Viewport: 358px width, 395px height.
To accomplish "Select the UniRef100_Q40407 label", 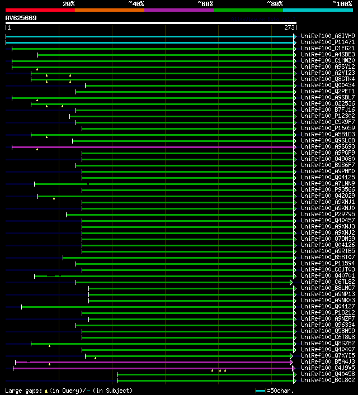I will pos(328,349).
